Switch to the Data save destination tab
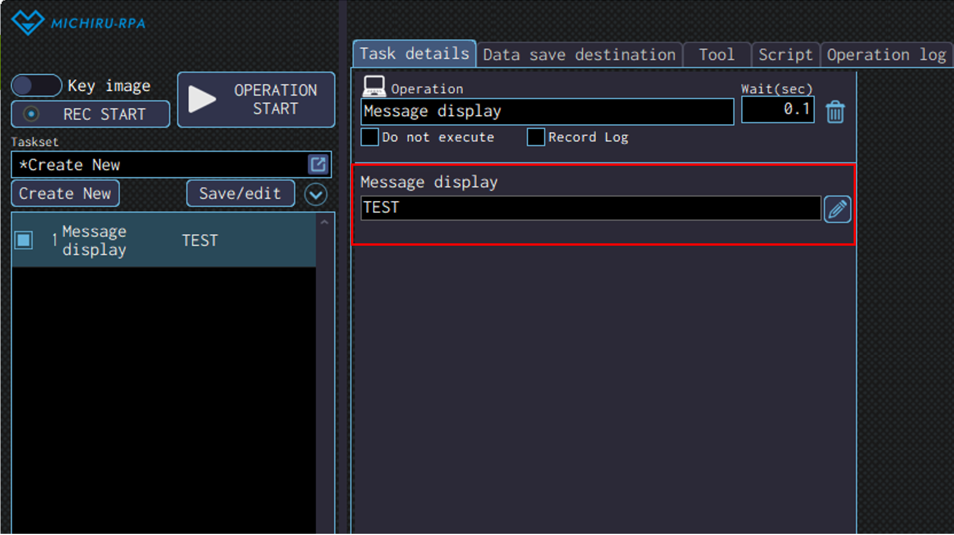This screenshot has width=954, height=535. 579,55
